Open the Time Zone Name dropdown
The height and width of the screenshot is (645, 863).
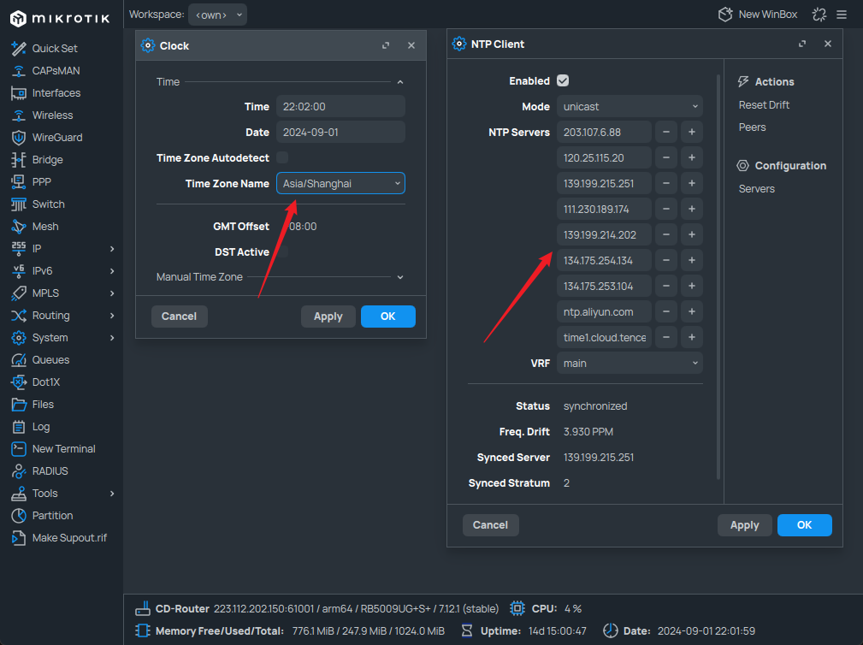coord(340,183)
